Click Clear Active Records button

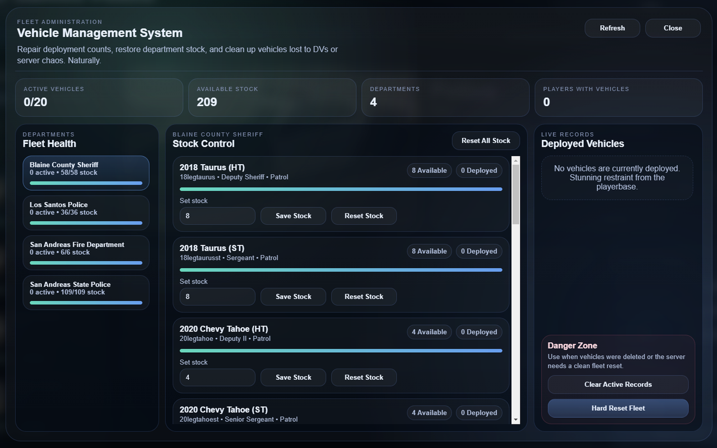click(618, 384)
